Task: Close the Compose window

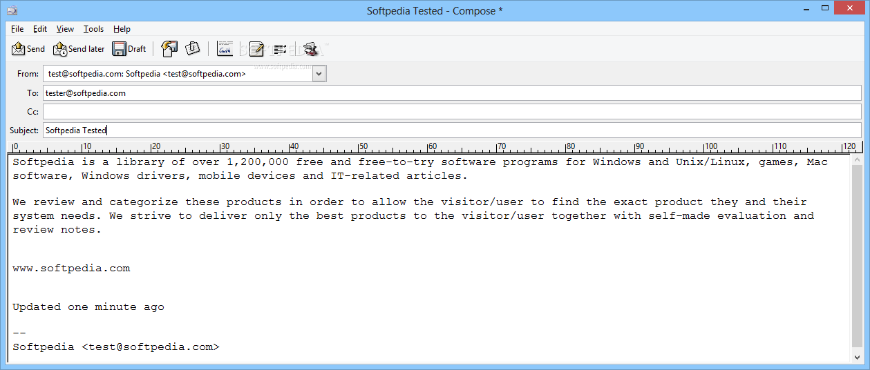Action: [x=850, y=8]
